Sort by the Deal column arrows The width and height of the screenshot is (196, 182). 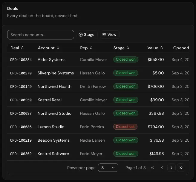22,48
